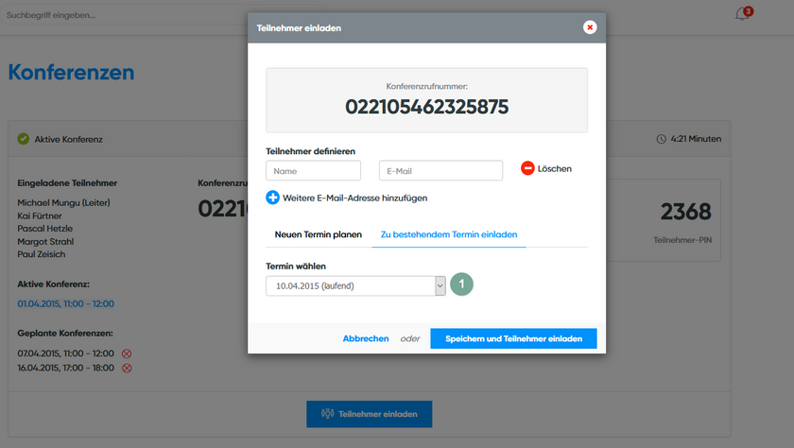Cancel the 16.04.2015 planned conference

pyautogui.click(x=127, y=368)
